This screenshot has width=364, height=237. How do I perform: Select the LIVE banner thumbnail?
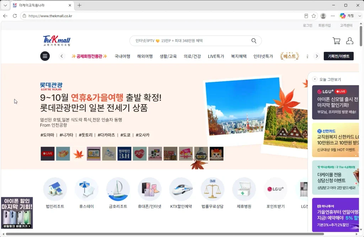48,153
